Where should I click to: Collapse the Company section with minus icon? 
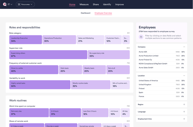click(184, 47)
